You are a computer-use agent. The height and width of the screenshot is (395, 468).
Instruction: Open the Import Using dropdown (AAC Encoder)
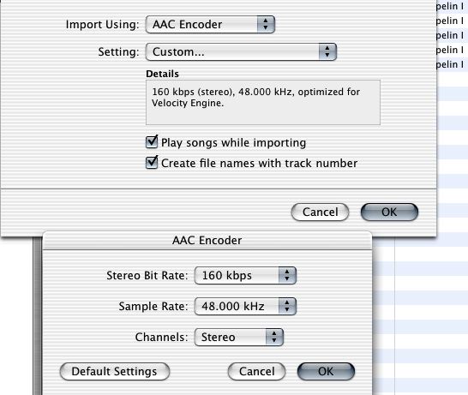click(210, 25)
